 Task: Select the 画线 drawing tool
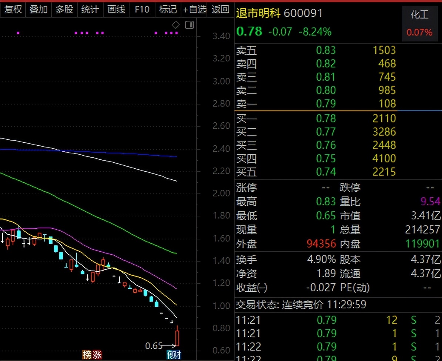tap(116, 9)
